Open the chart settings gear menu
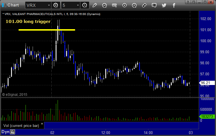This screenshot has width=216, height=136. tap(56, 5)
